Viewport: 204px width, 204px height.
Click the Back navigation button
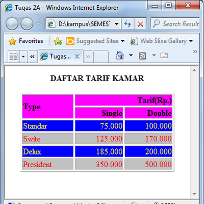click(x=12, y=24)
